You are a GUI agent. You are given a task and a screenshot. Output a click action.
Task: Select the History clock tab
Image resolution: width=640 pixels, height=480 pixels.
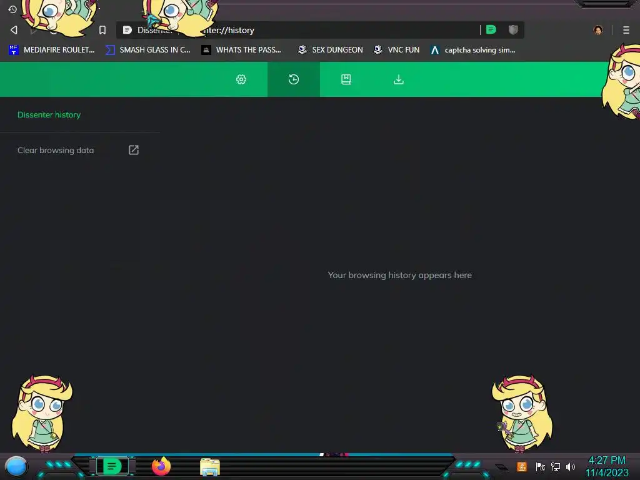[x=294, y=79]
